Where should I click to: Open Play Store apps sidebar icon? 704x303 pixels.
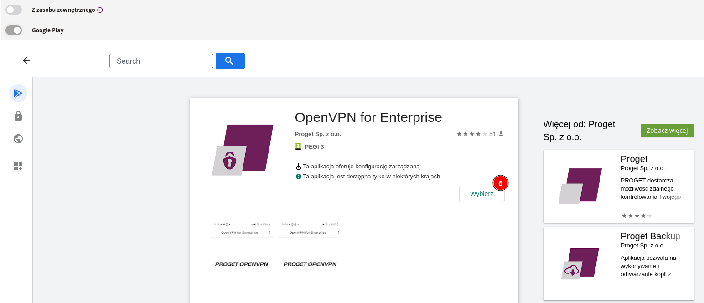[18, 93]
